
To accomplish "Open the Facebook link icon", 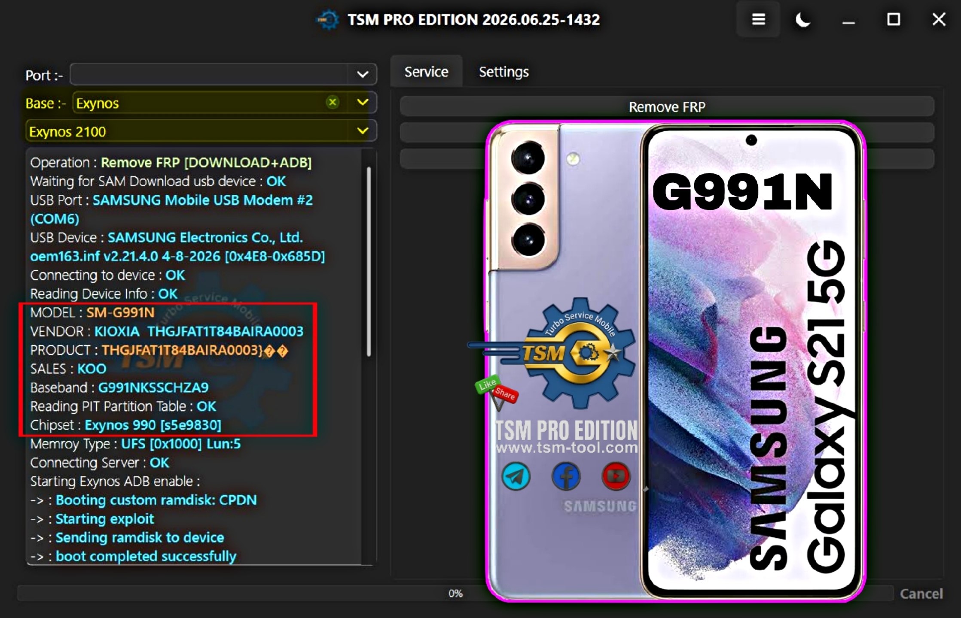I will tap(566, 476).
